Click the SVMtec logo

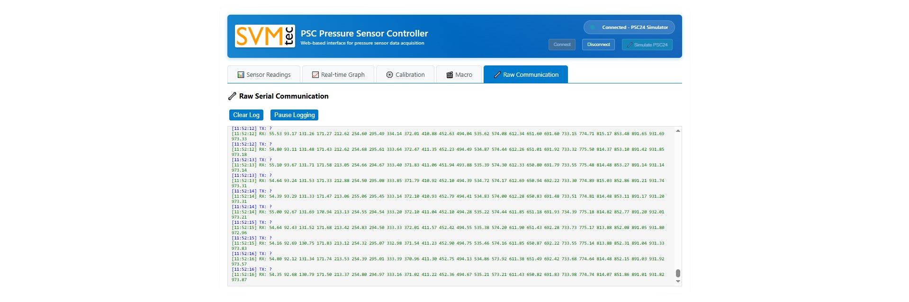[x=265, y=36]
